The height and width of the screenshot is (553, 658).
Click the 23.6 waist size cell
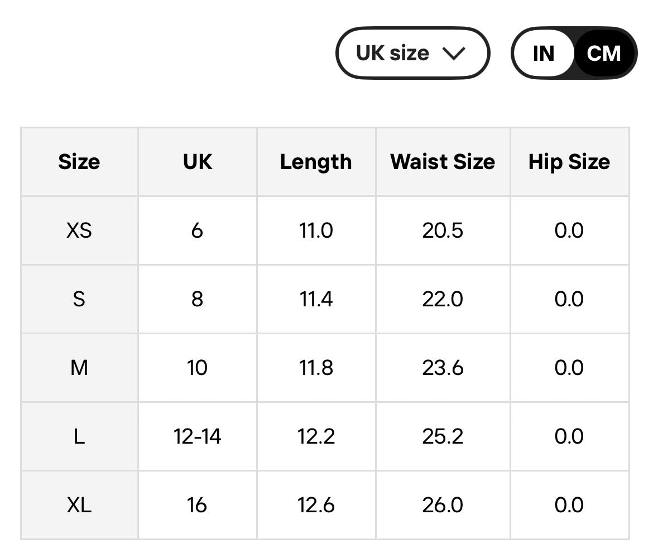click(x=443, y=368)
